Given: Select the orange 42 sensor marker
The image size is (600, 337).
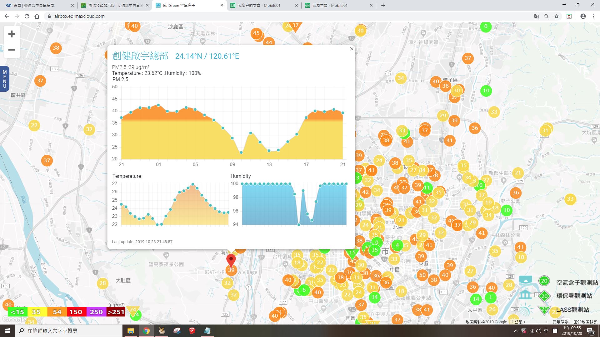Looking at the screenshot, I should coord(365,192).
